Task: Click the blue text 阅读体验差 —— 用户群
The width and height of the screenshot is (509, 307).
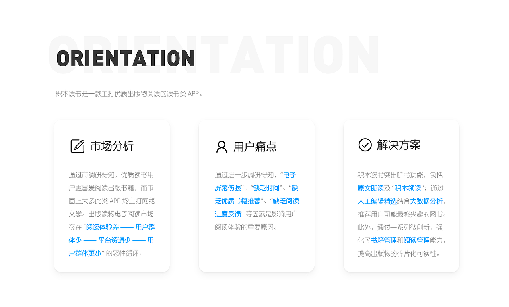Action: point(120,227)
